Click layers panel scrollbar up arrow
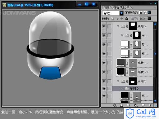 [x=155, y=24]
